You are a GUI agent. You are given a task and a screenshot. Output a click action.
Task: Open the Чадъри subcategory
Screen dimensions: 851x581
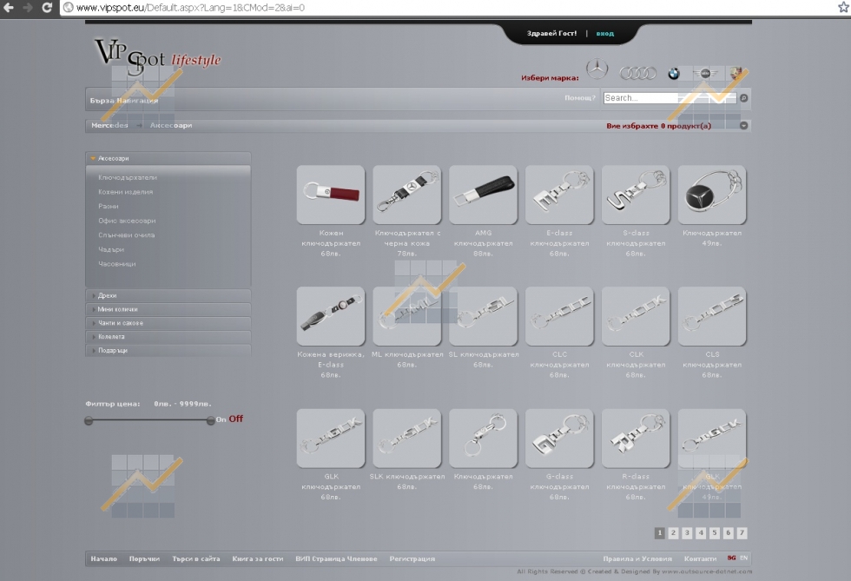point(111,249)
